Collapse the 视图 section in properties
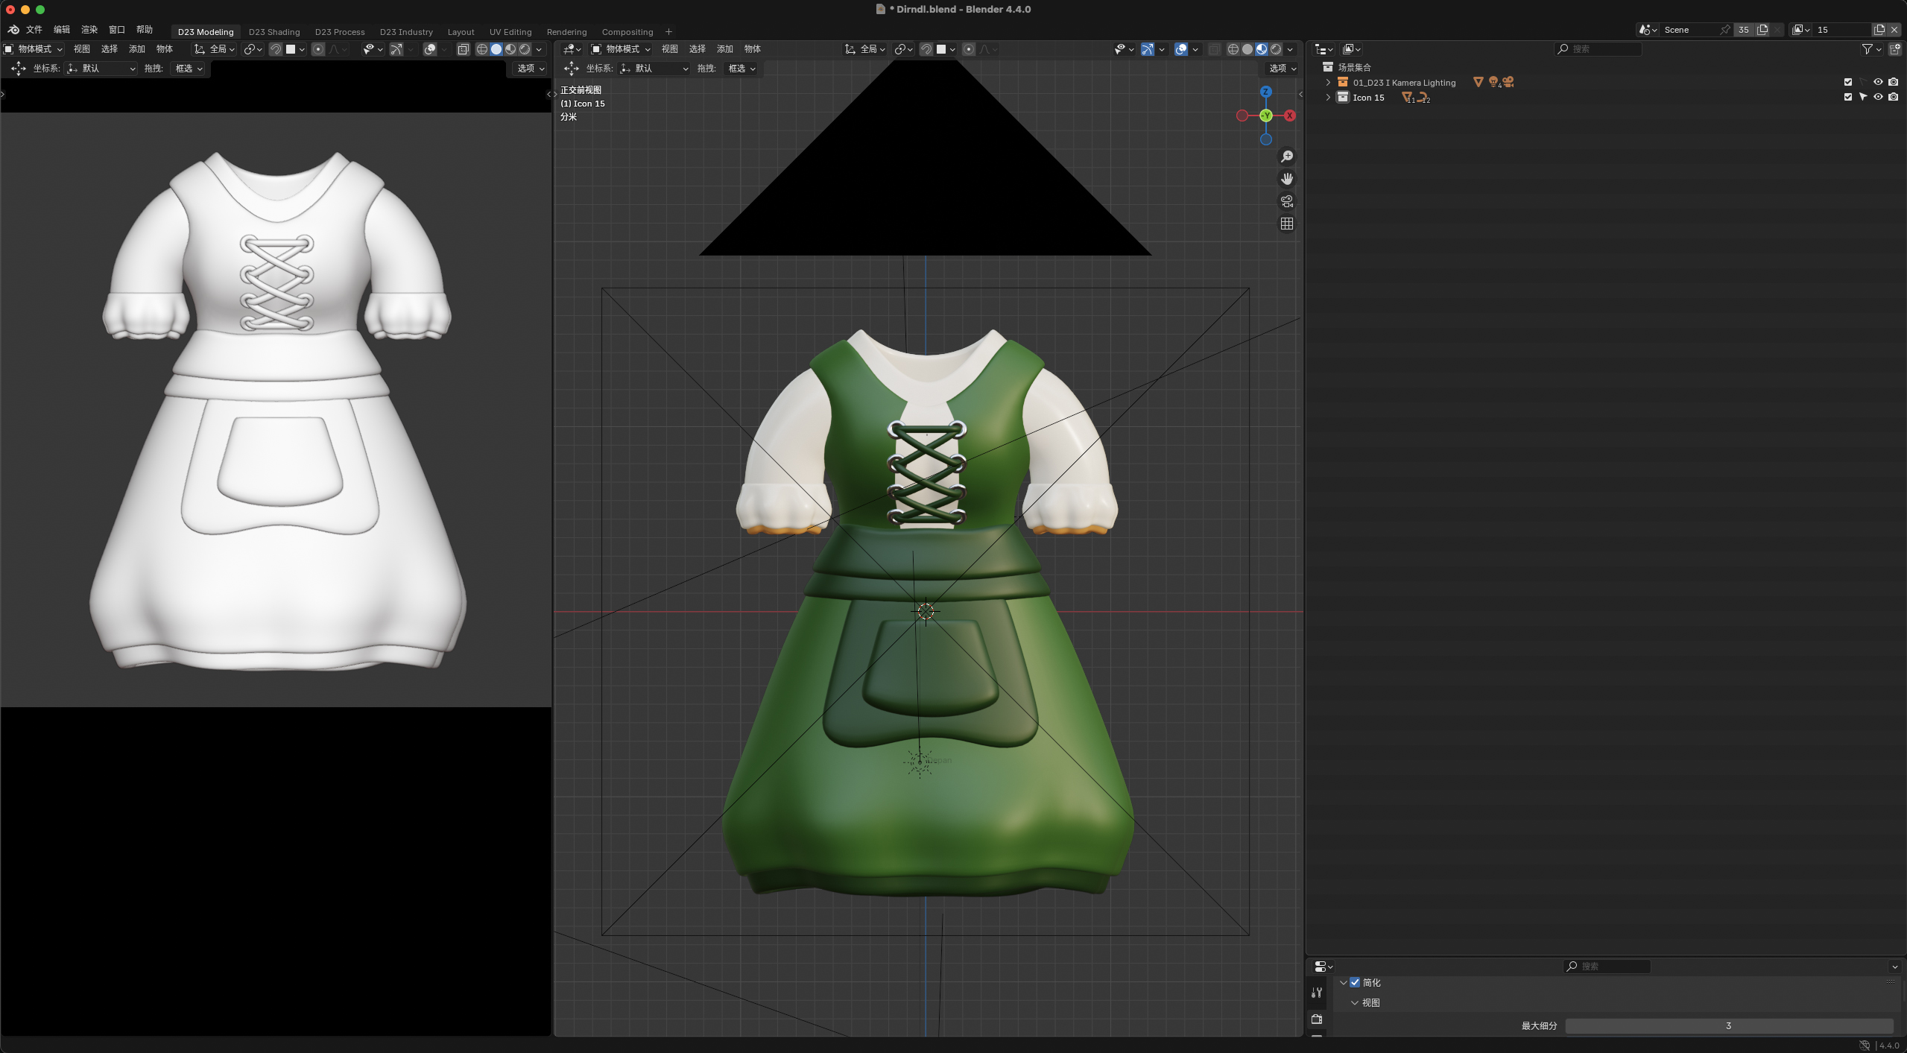 pos(1354,1002)
